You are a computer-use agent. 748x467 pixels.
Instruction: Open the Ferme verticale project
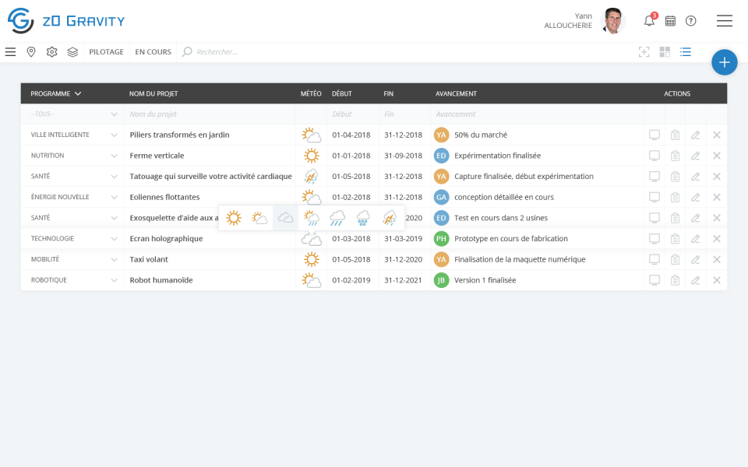click(157, 156)
